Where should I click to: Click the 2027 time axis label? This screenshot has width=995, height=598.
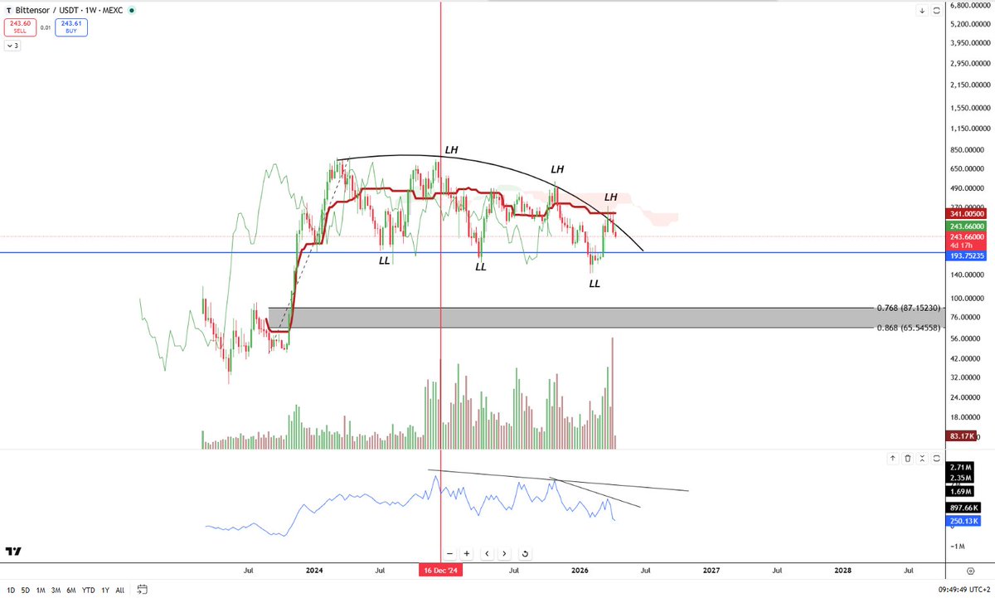coord(711,571)
